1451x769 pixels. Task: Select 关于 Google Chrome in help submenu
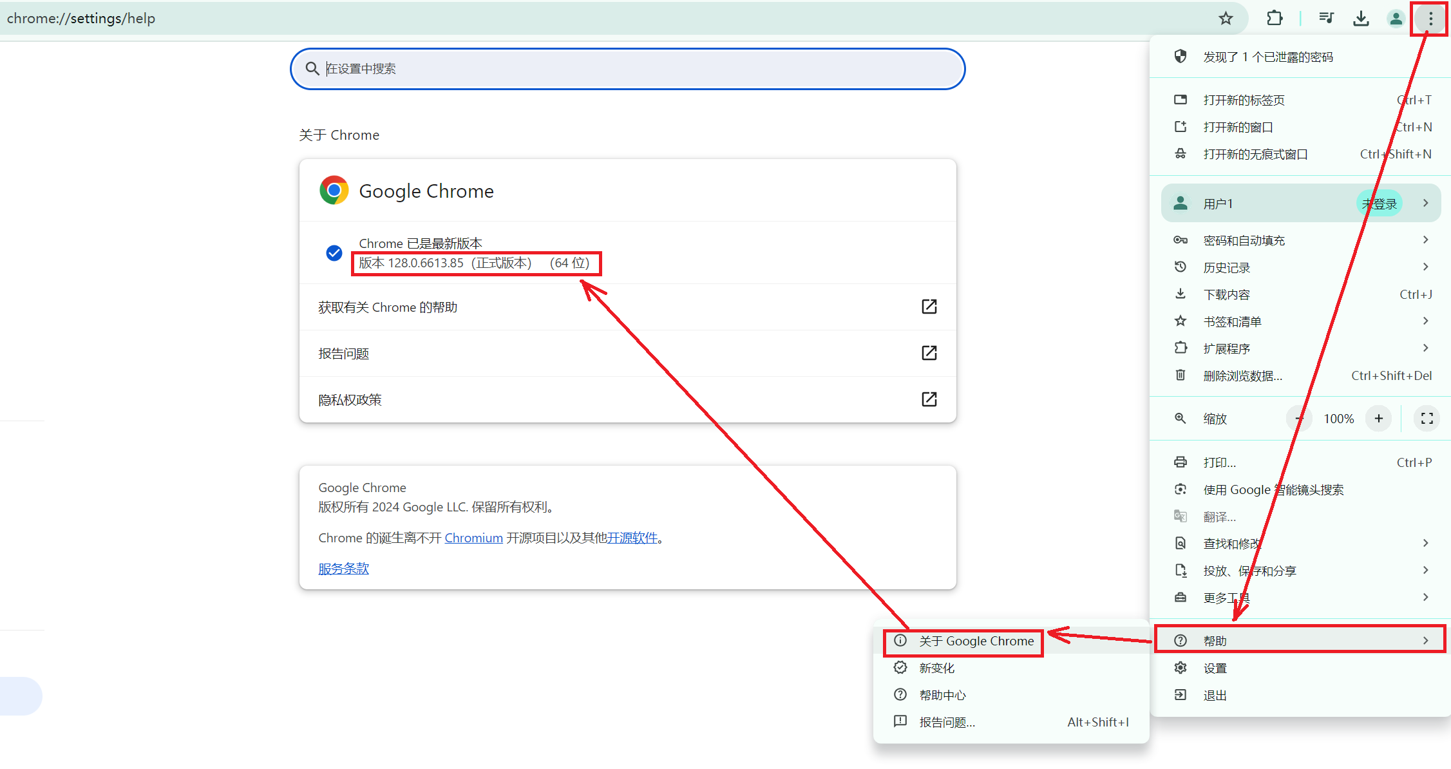[x=976, y=641]
